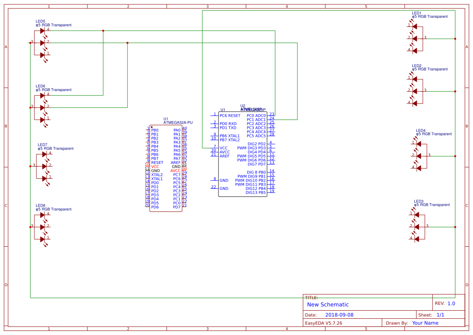Select the Your Name drawn-by field
Viewport: 473px width, 335px height.
425,323
